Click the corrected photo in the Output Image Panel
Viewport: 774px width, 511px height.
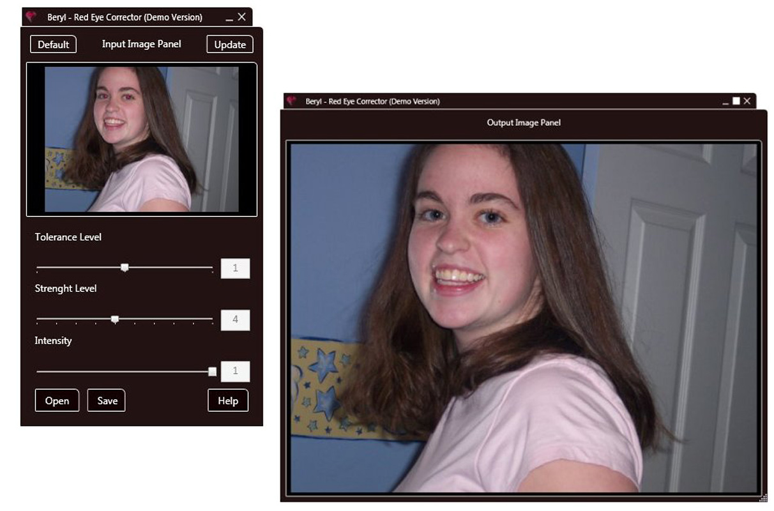point(524,317)
